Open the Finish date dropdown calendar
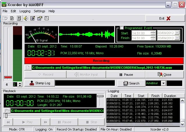 click(x=177, y=38)
